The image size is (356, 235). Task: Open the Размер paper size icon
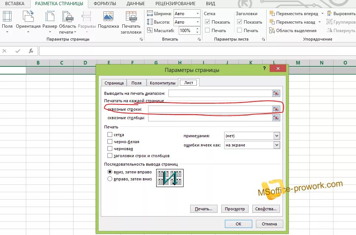coord(50,17)
